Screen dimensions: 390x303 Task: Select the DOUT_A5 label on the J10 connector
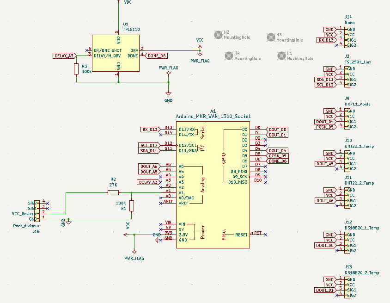point(325,164)
